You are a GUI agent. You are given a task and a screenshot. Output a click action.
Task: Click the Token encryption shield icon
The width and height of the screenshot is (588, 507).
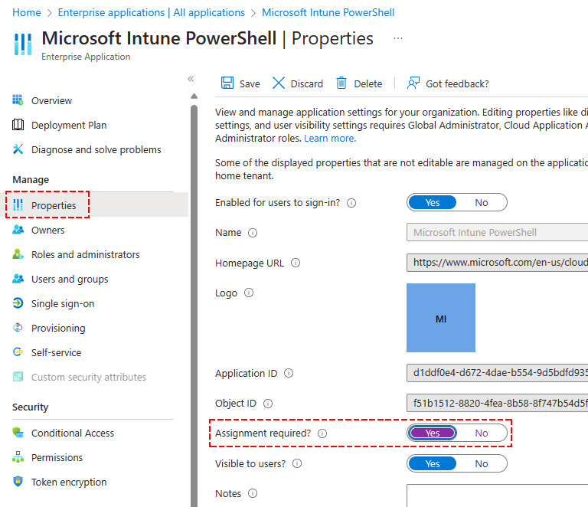pos(18,481)
